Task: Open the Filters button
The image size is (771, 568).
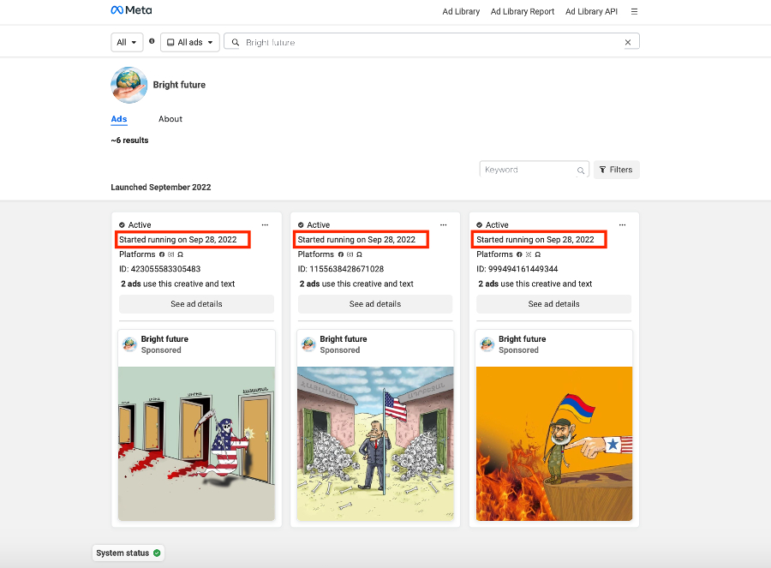Action: click(x=616, y=170)
